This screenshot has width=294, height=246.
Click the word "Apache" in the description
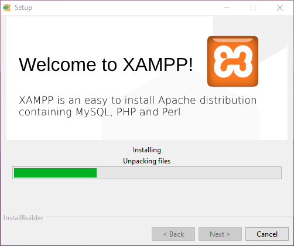coord(177,100)
